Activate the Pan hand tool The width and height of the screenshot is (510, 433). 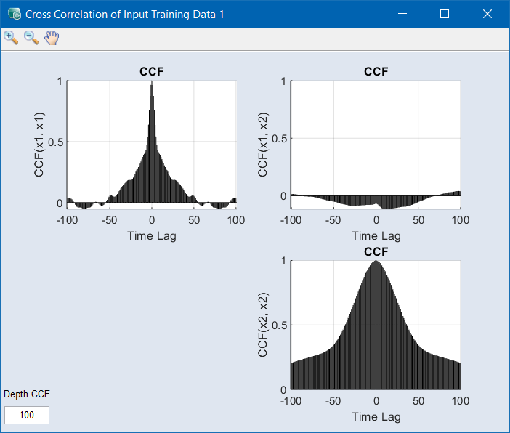pos(51,38)
